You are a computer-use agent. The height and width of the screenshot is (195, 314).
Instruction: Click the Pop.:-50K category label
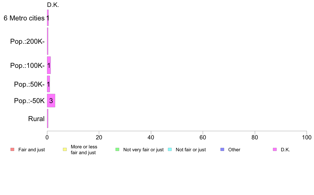[x=29, y=101]
